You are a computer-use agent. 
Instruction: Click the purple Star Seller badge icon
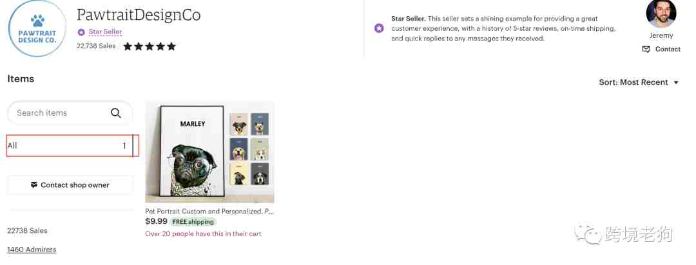[x=81, y=32]
